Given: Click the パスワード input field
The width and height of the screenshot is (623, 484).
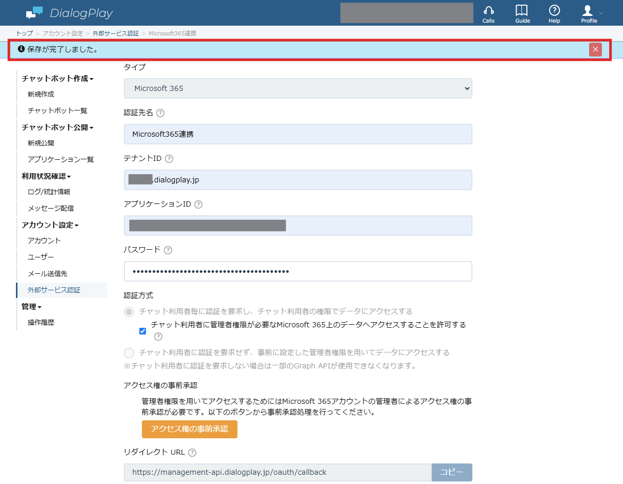Looking at the screenshot, I should (298, 271).
